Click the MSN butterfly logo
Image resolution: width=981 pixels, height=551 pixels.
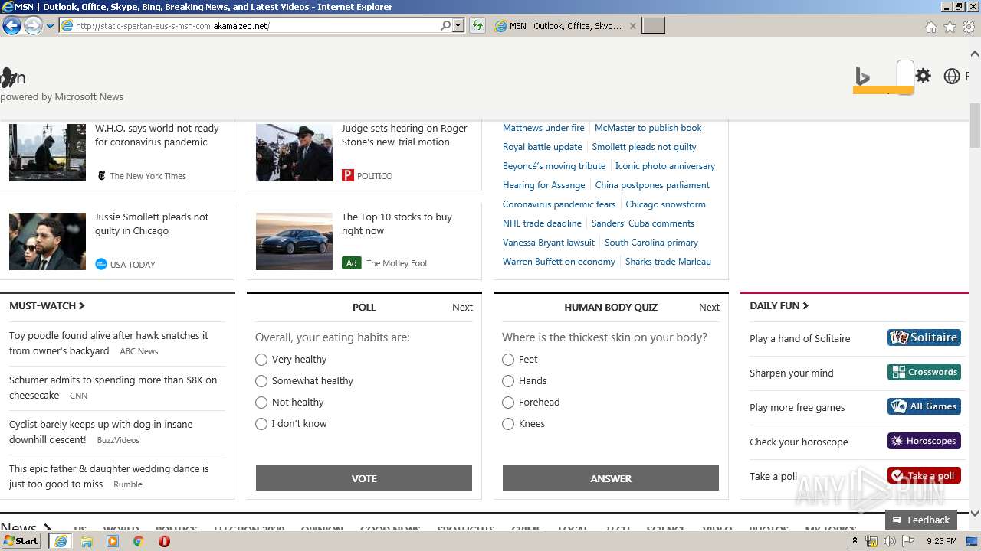pos(9,77)
